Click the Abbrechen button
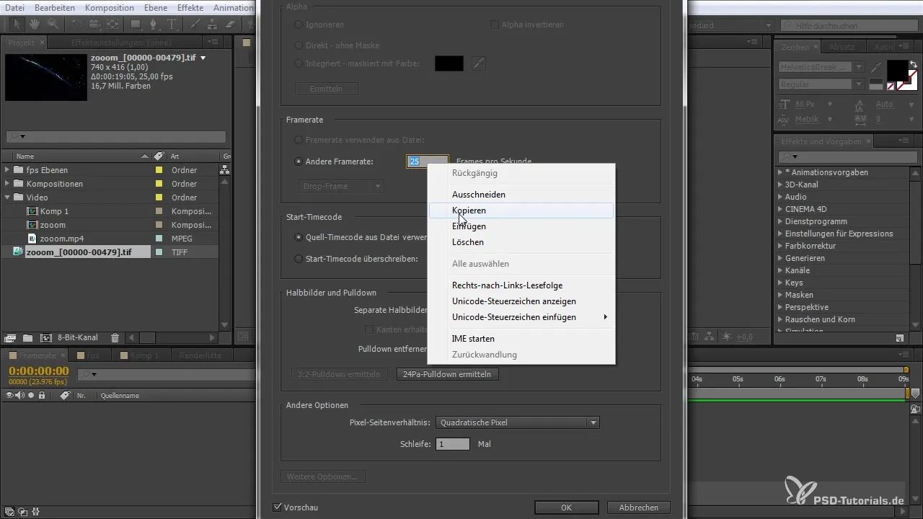 coord(638,507)
